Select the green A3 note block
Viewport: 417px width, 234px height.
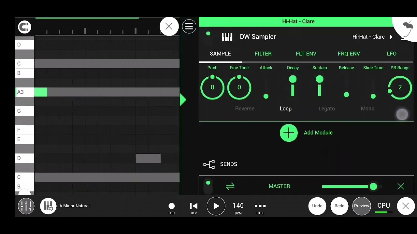(41, 92)
